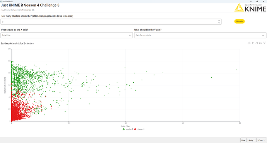Click the chart's save-as-image download icon

tap(249, 43)
